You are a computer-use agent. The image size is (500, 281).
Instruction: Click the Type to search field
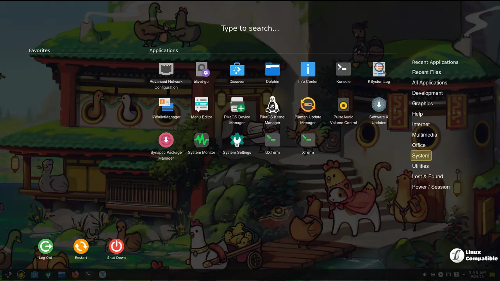(x=250, y=28)
